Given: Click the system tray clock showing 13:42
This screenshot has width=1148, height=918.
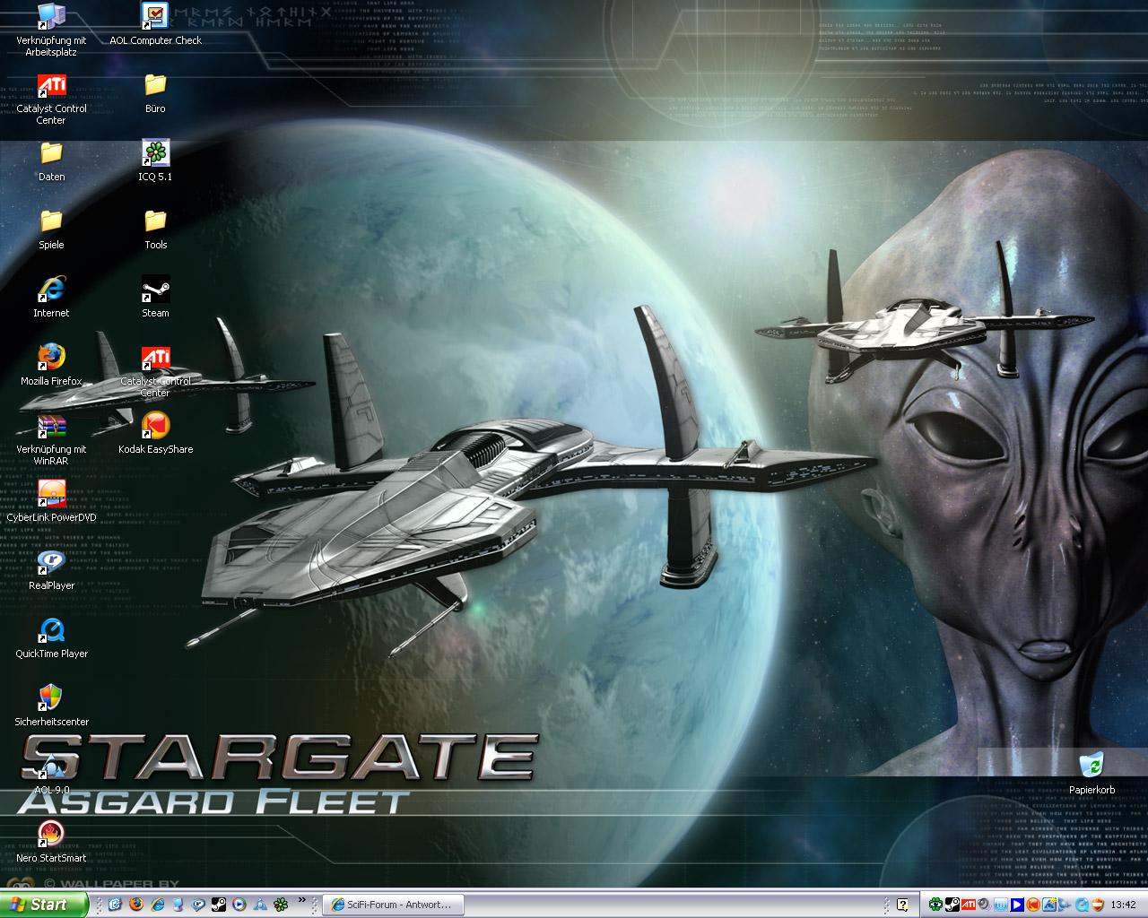Looking at the screenshot, I should 1123,905.
